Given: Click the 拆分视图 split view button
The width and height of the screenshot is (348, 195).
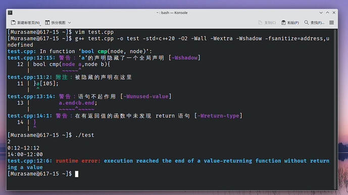Looking at the screenshot, I should [x=55, y=23].
